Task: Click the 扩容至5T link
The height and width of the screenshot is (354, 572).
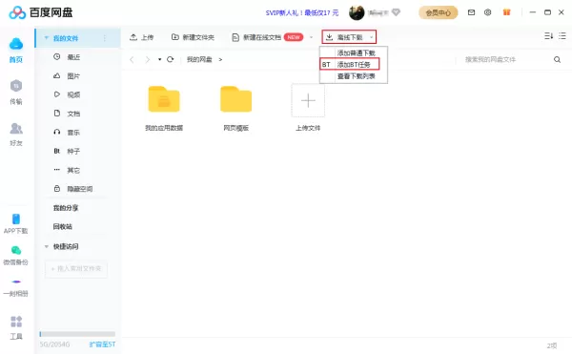Action: (x=103, y=344)
